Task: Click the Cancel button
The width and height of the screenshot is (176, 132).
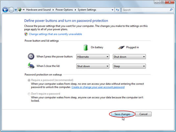Action: click(x=143, y=114)
